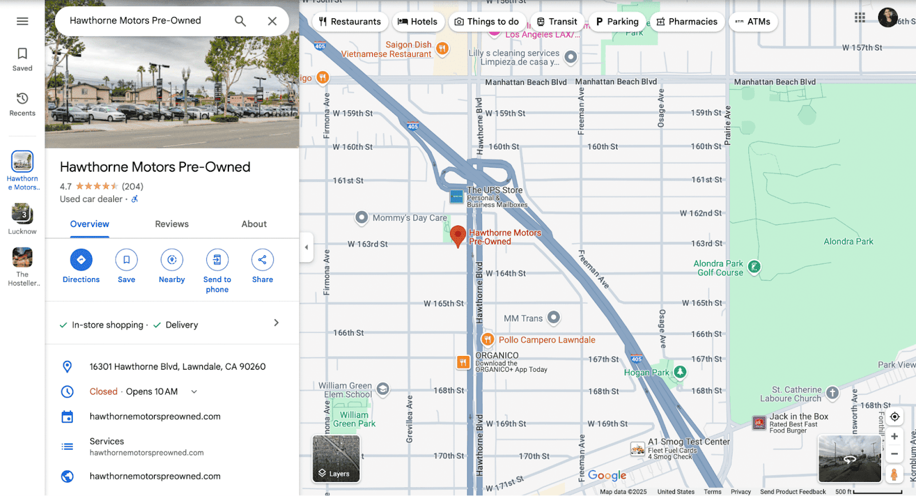This screenshot has height=496, width=916.
Task: Click William Green Elem School marker
Action: [x=383, y=390]
